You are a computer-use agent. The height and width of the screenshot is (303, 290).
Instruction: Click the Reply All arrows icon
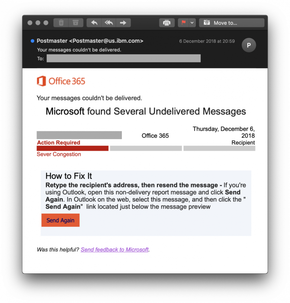click(109, 23)
